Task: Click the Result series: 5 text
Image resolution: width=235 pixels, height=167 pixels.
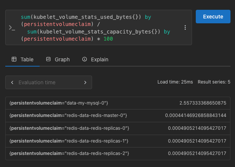Action: pyautogui.click(x=214, y=82)
